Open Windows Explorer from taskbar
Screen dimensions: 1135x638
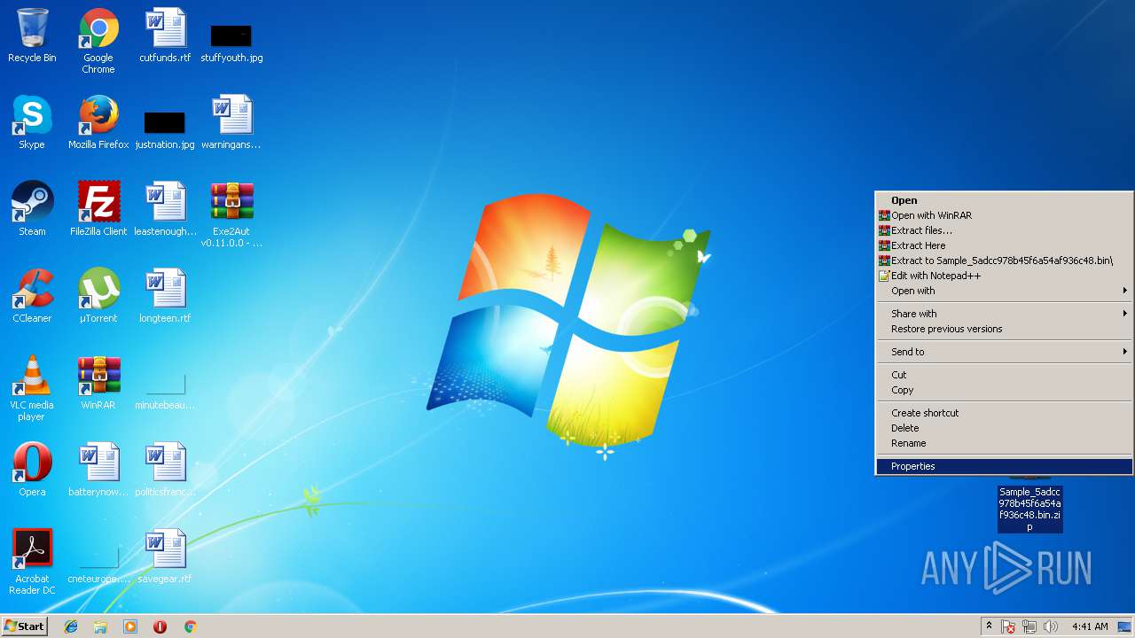(x=100, y=626)
